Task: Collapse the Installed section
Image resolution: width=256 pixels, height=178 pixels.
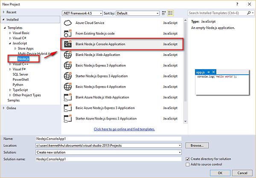Action: click(3, 20)
